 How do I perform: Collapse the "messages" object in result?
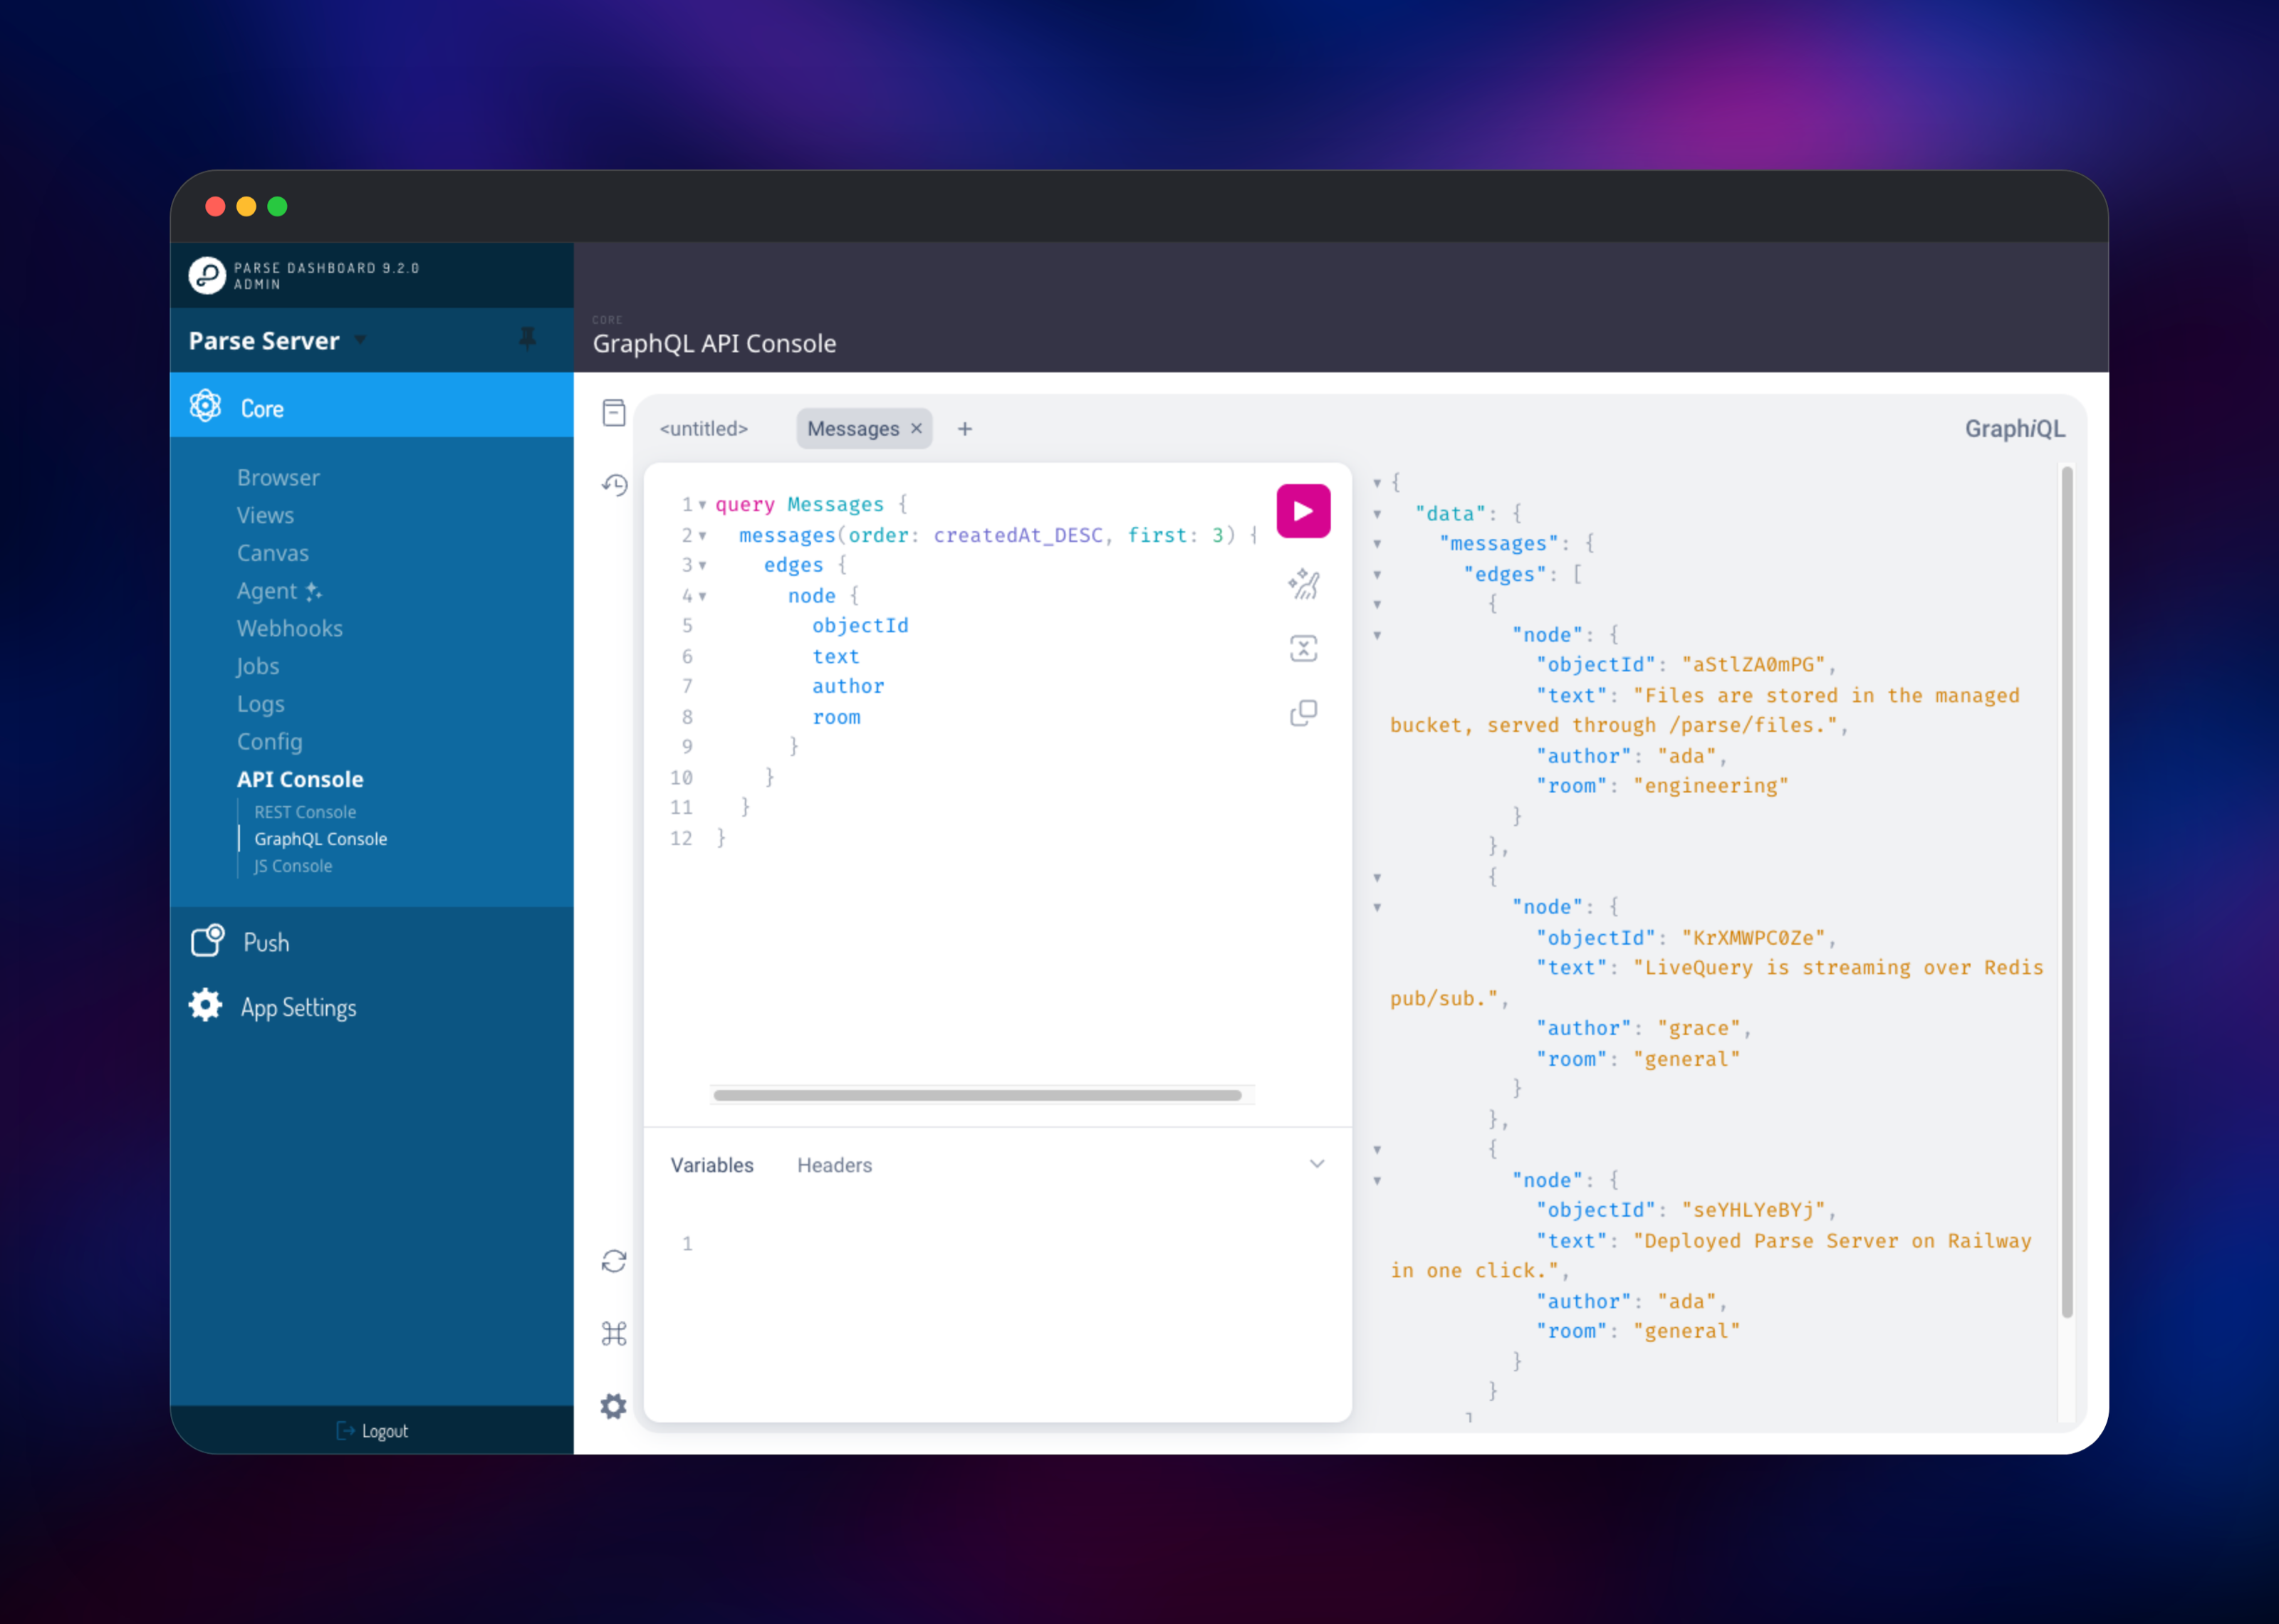1377,544
